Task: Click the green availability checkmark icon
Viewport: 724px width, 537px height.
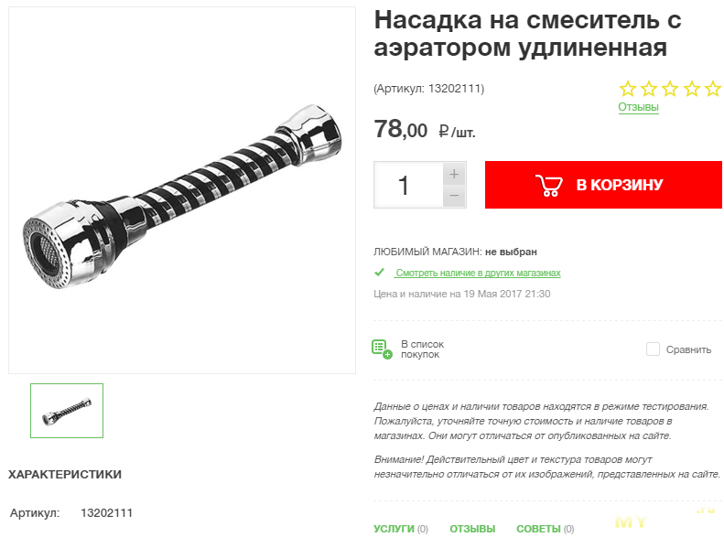Action: pos(379,273)
